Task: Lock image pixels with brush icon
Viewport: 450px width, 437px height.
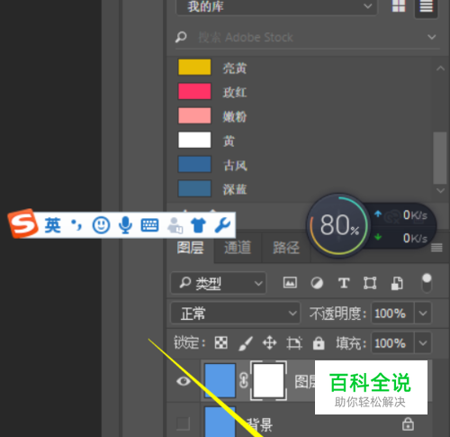Action: coord(246,343)
